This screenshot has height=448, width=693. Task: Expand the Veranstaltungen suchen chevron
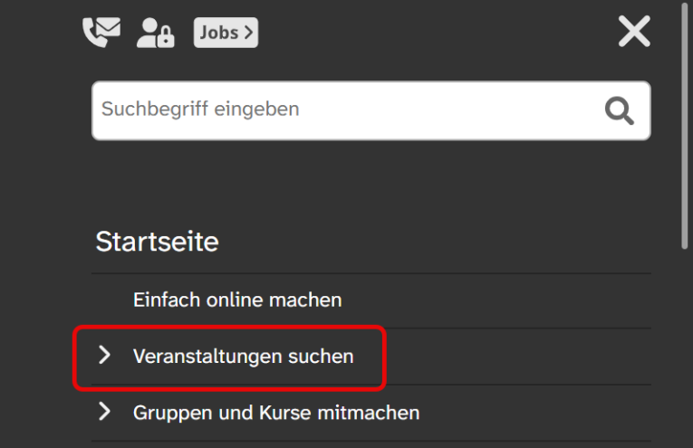(x=104, y=355)
